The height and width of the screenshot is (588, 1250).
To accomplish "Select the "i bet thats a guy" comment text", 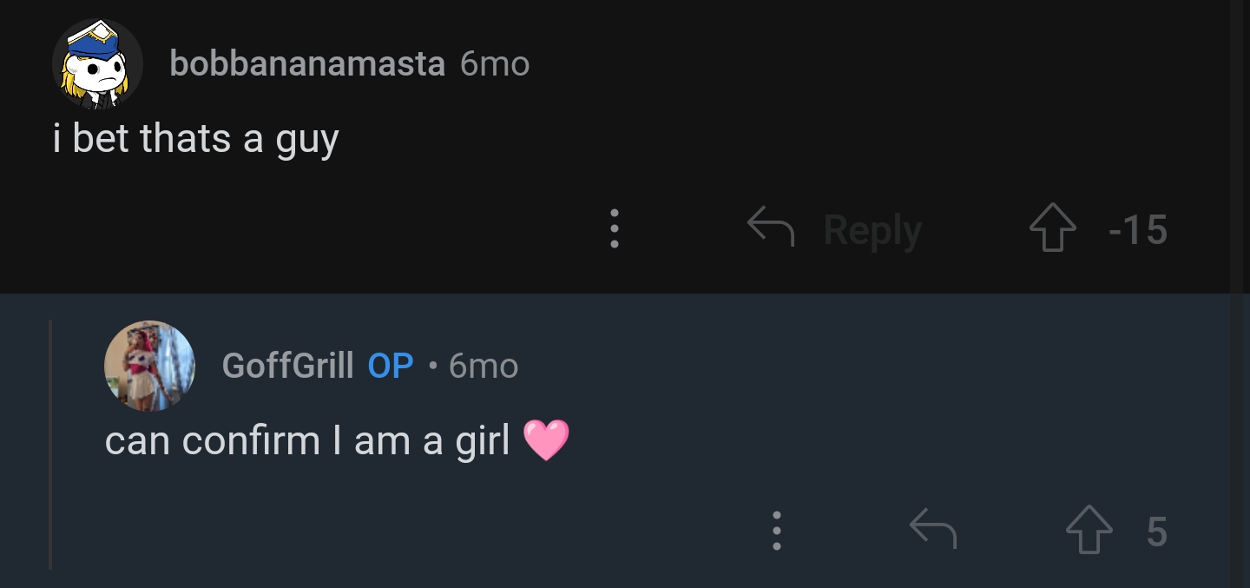I will click(195, 138).
